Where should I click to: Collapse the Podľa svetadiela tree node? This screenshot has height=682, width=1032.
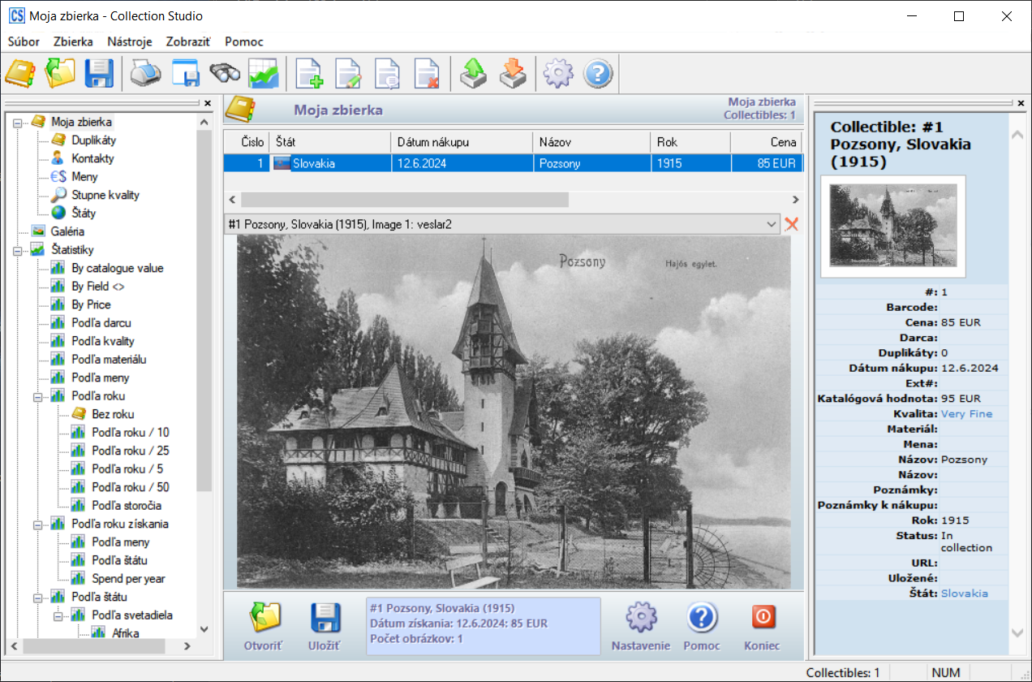(x=58, y=615)
